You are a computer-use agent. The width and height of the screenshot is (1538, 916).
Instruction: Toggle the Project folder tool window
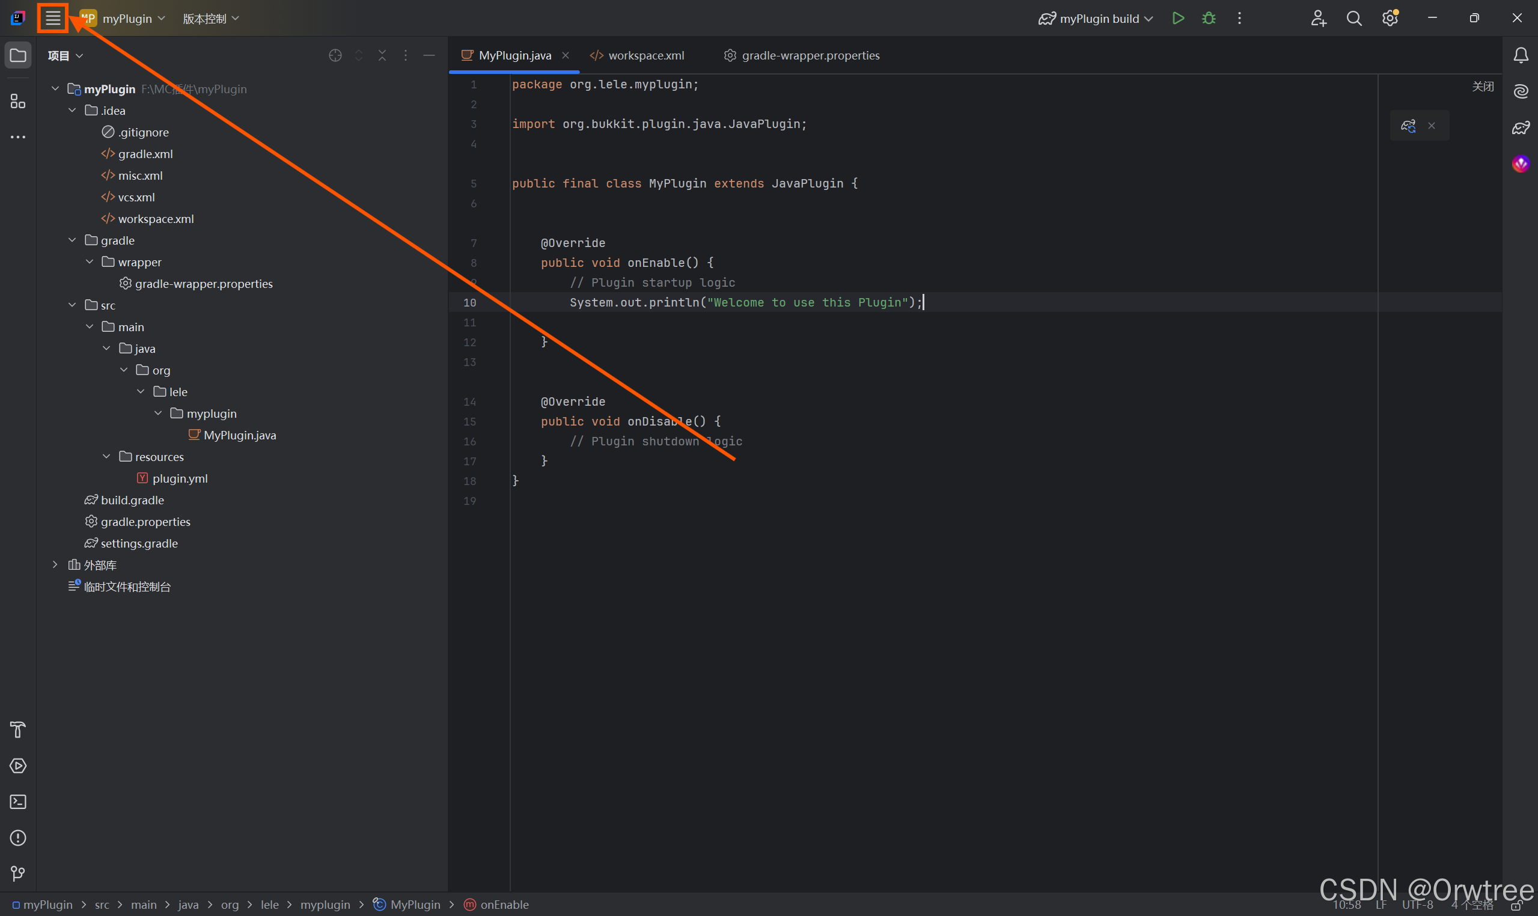click(18, 55)
